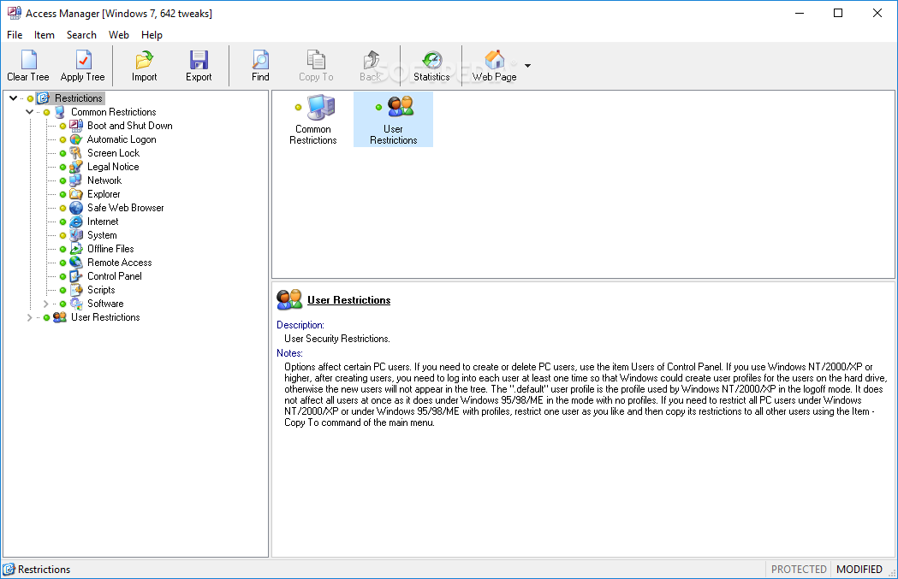Select User Restrictions in the tree
Viewport: 898px width, 579px height.
point(105,317)
